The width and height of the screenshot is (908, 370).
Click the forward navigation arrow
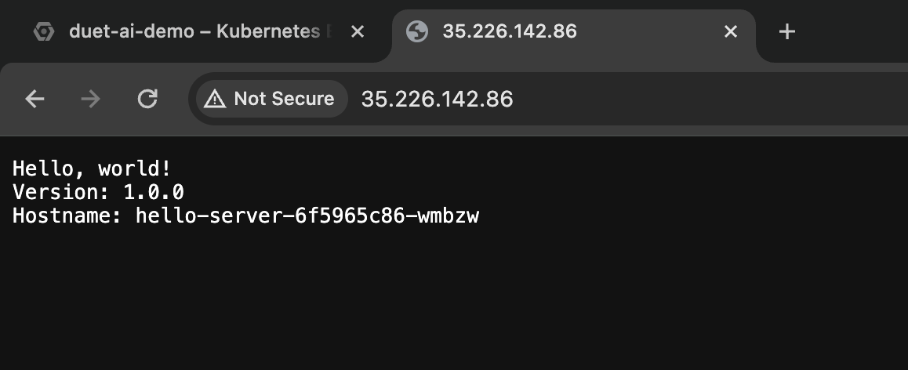click(91, 99)
